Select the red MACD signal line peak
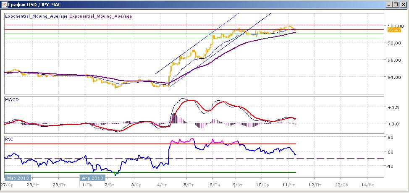Image resolution: width=409 pixels, height=193 pixels. [192, 100]
